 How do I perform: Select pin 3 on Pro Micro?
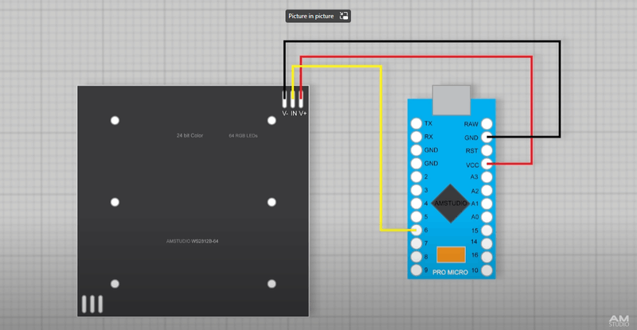point(416,190)
